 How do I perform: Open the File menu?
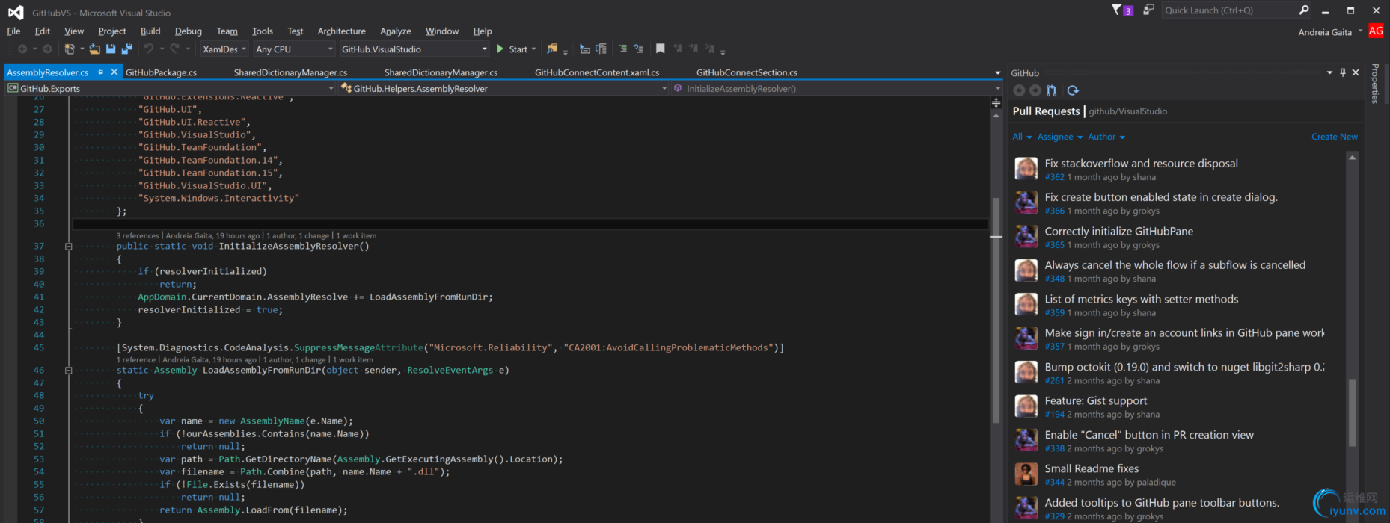tap(13, 31)
